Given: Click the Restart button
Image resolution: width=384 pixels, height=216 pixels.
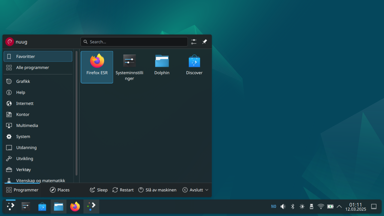Looking at the screenshot, I should tap(123, 190).
